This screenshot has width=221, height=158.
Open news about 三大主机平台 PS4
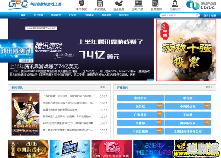pyautogui.click(x=68, y=117)
